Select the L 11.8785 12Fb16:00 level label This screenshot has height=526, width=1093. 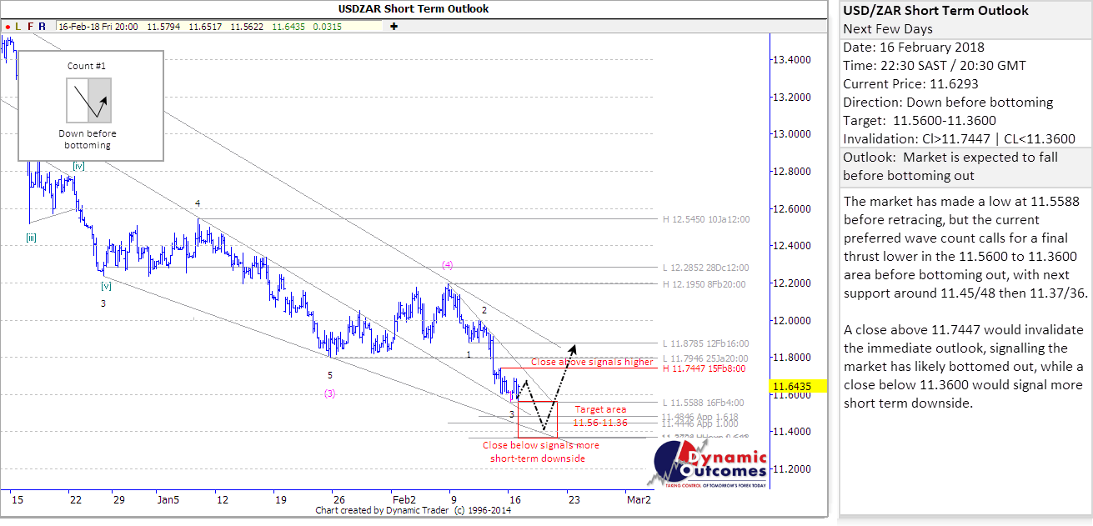[706, 343]
